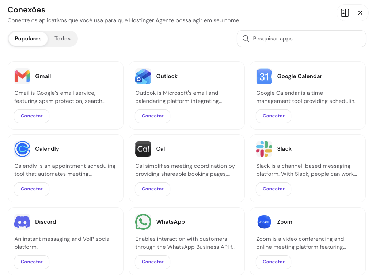The width and height of the screenshot is (372, 278).
Task: Click the Zoom logo icon
Action: [x=264, y=222]
